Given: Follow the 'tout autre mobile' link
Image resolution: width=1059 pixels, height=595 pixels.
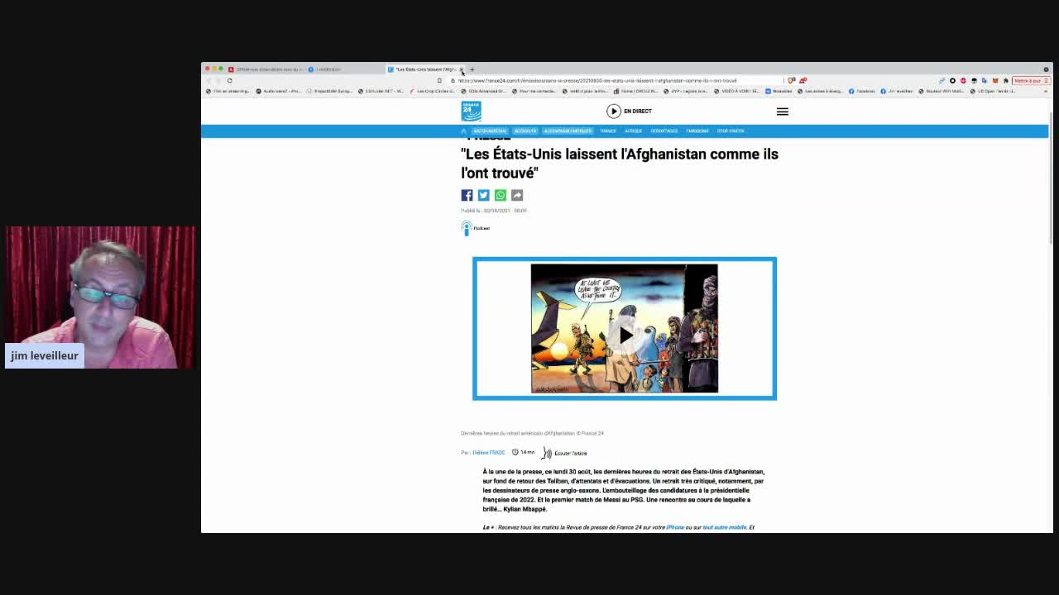Looking at the screenshot, I should pos(724,527).
